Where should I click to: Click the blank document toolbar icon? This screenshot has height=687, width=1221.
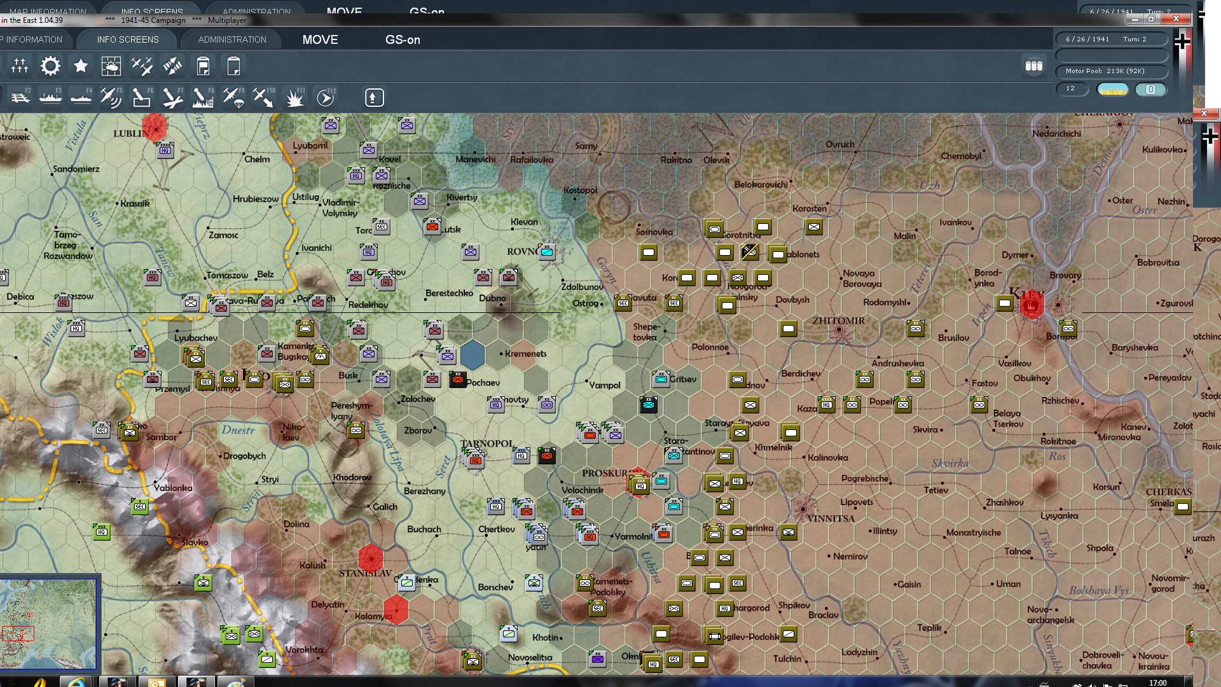(x=233, y=66)
